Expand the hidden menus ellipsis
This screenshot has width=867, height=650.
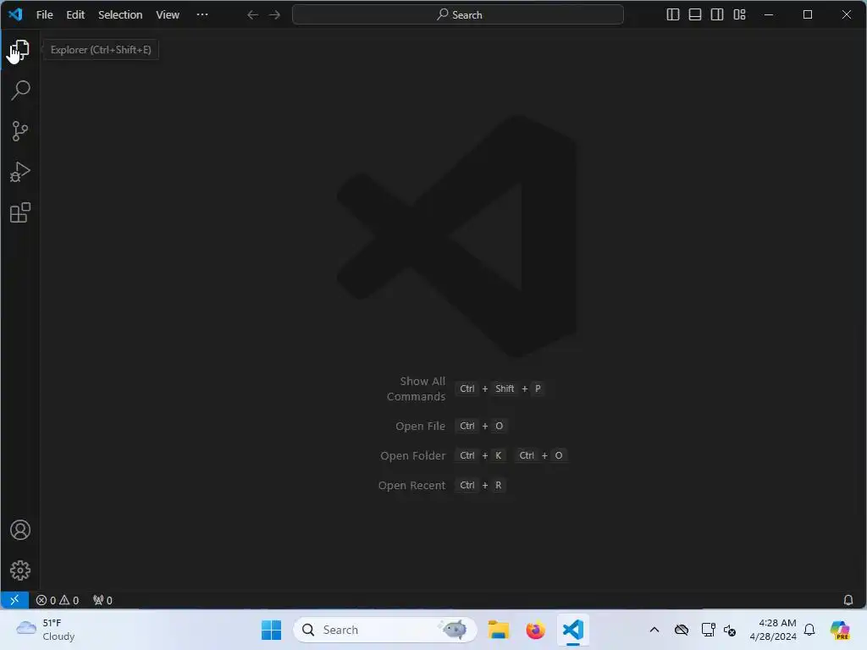pos(202,15)
